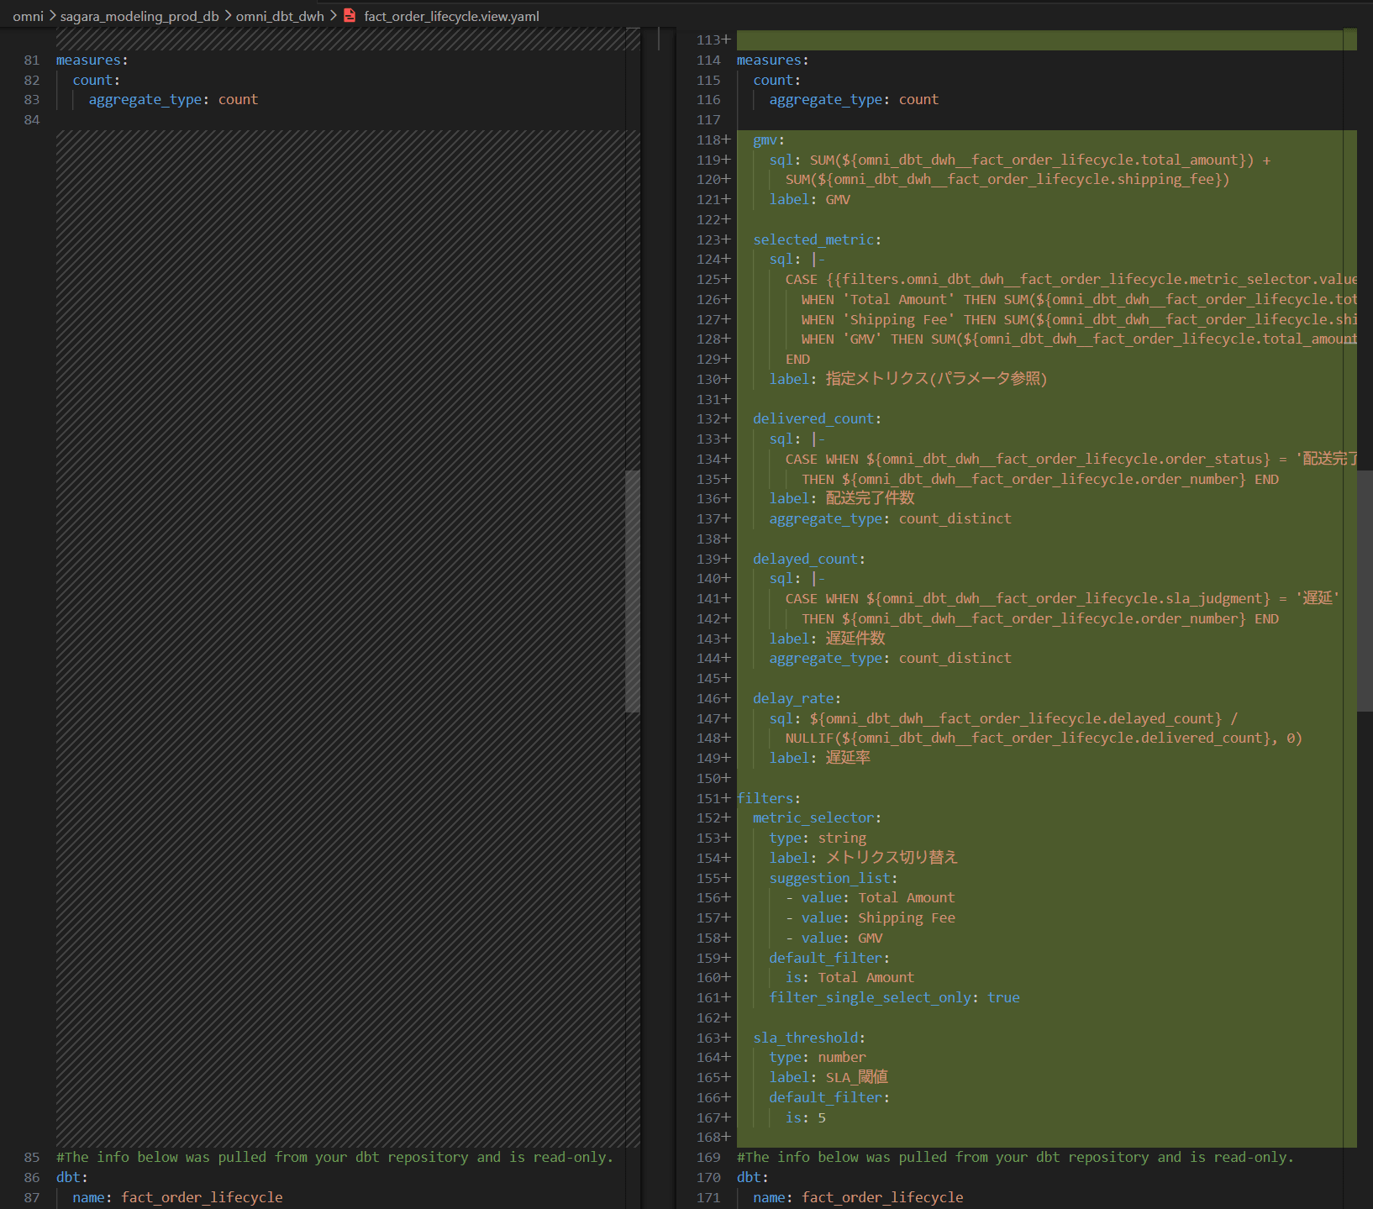
Task: Select sagara_modeling_prod_db in the breadcrumb path
Action: click(x=139, y=16)
